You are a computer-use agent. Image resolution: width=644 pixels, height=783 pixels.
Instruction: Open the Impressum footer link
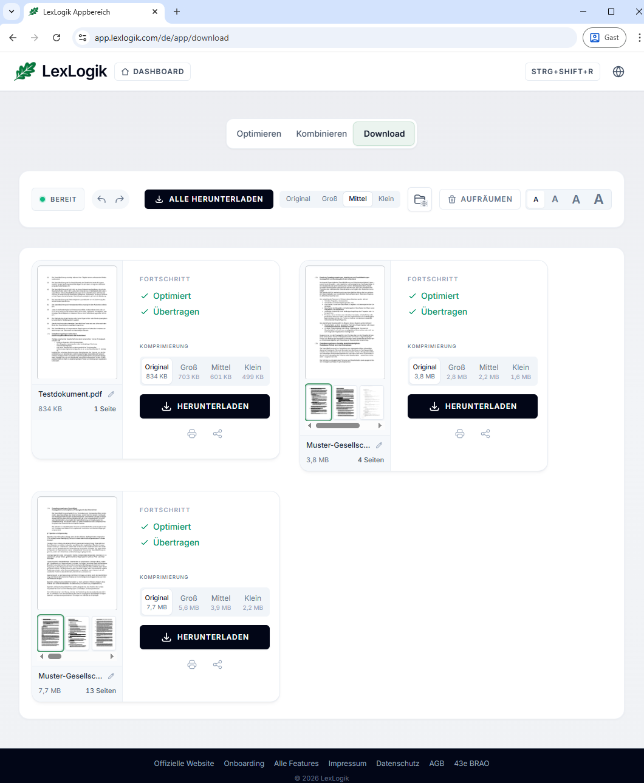[x=348, y=764]
